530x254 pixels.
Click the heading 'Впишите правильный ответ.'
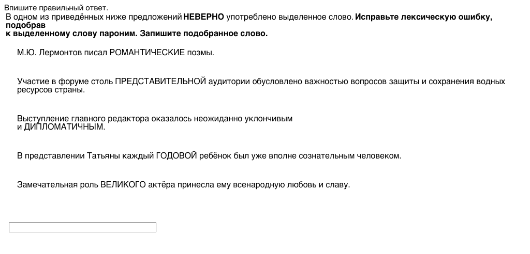point(56,8)
